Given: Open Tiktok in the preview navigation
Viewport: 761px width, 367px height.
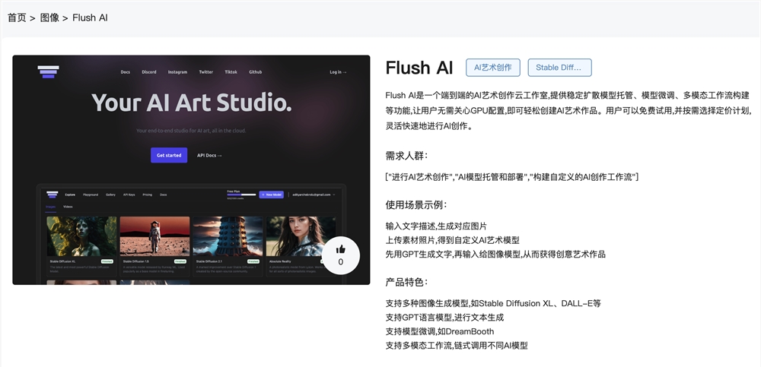Looking at the screenshot, I should click(231, 72).
